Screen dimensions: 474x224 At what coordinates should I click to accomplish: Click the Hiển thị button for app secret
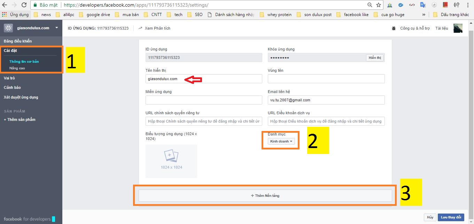coord(375,57)
